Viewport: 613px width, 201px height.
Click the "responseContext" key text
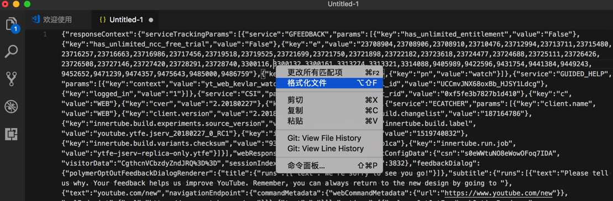pos(99,34)
